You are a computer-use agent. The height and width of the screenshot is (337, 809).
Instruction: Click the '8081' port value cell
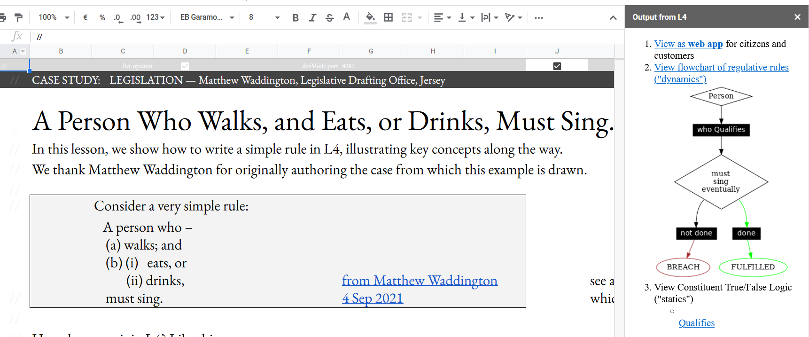click(x=348, y=66)
